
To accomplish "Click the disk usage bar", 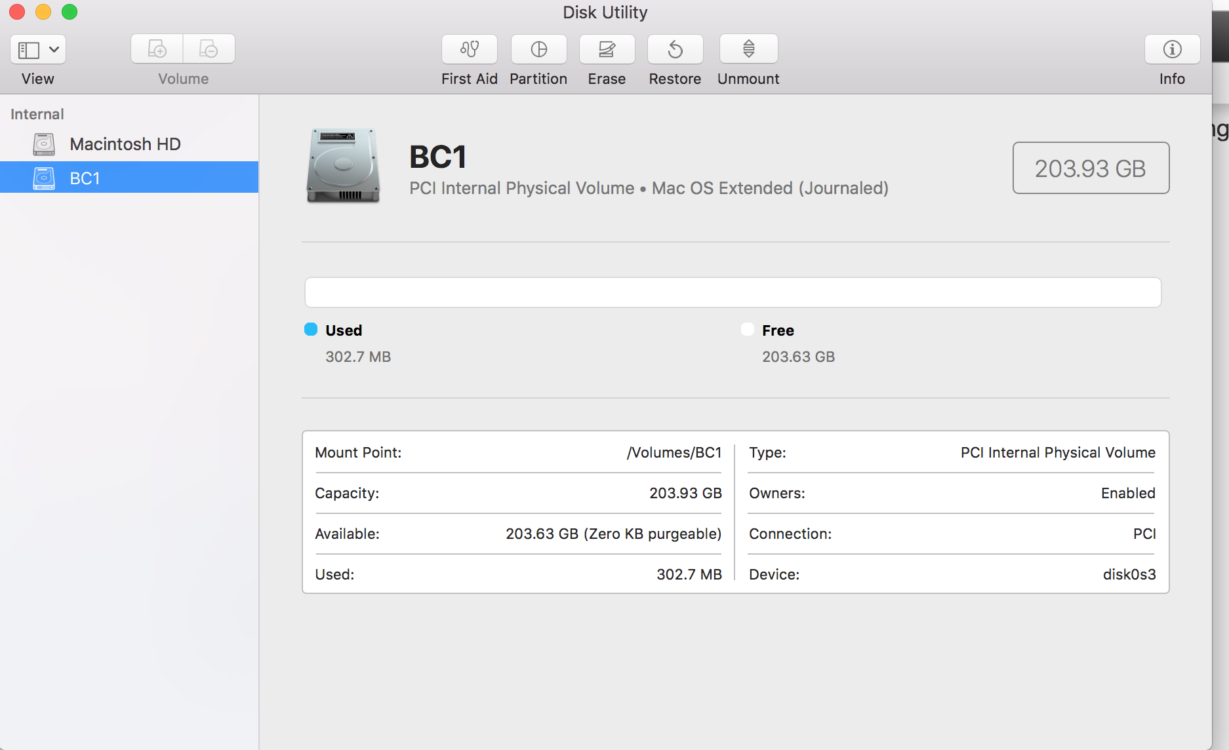I will click(x=733, y=292).
